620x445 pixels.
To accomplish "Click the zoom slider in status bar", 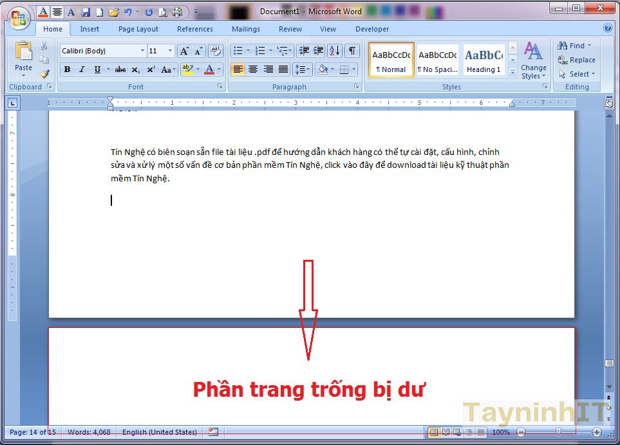I will coord(558,432).
